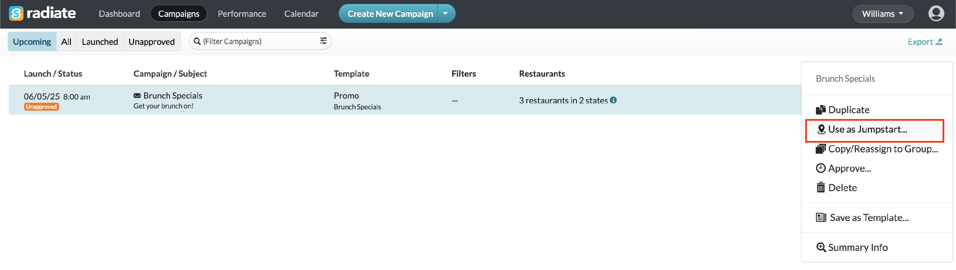Screen dimensions: 956x270
Task: Switch to the Unapproved filter tab
Action: [151, 41]
